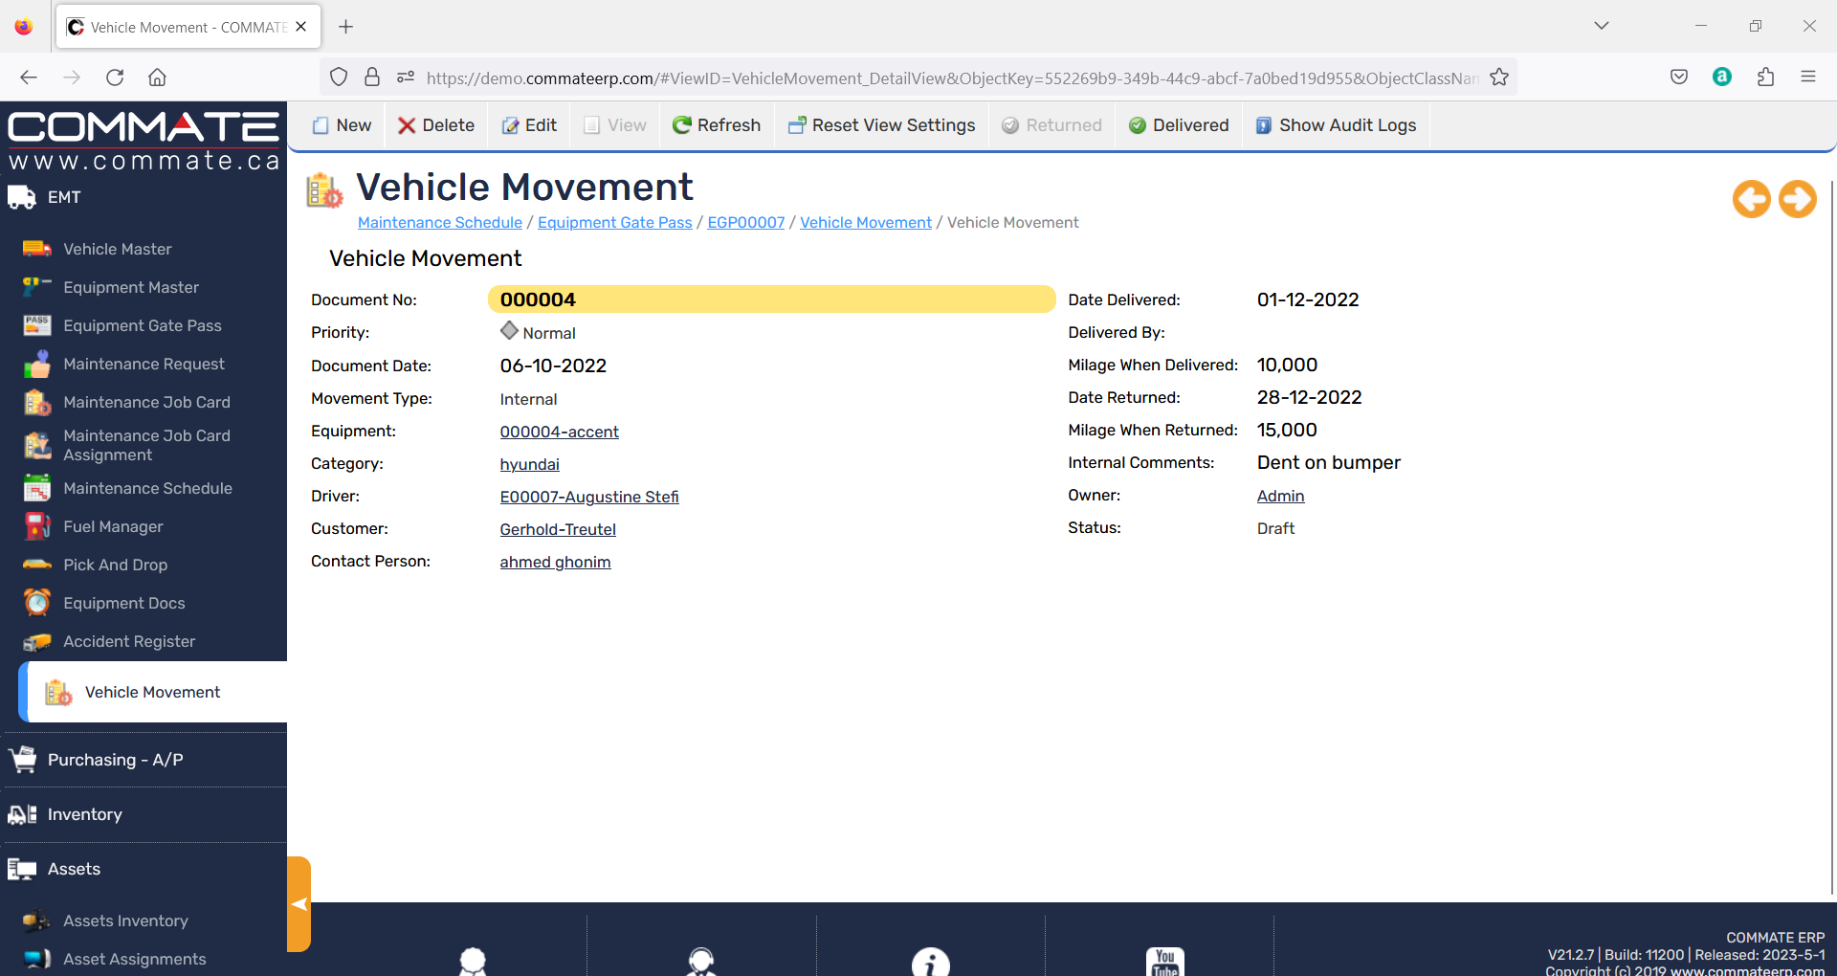This screenshot has height=976, width=1837.
Task: Open Fuel Manager in sidebar
Action: (x=113, y=526)
